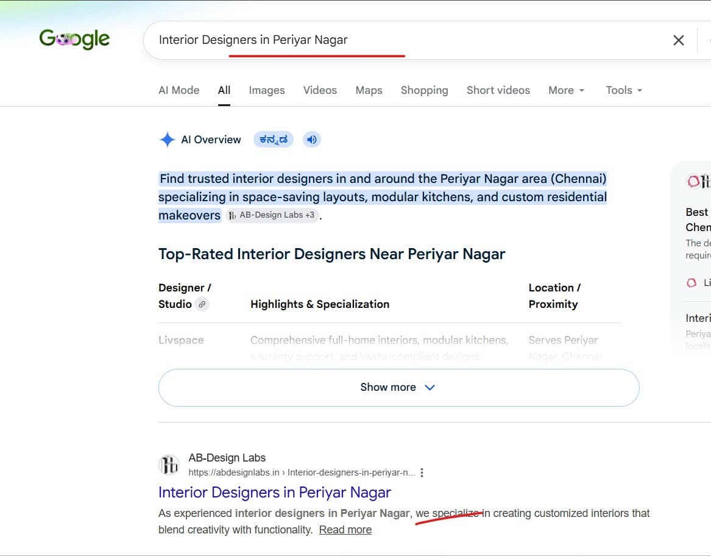711x556 pixels.
Task: Click the search query input field
Action: pyautogui.click(x=408, y=40)
